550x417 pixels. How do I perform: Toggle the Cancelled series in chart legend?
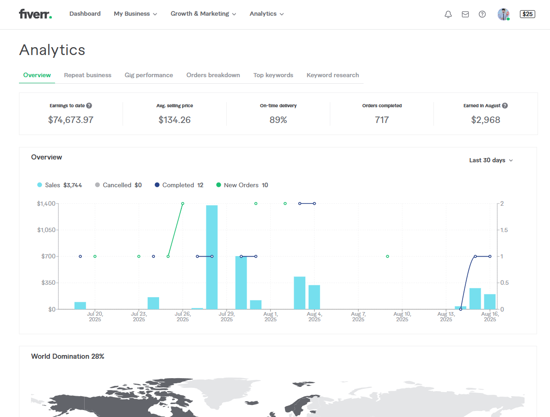(x=117, y=185)
